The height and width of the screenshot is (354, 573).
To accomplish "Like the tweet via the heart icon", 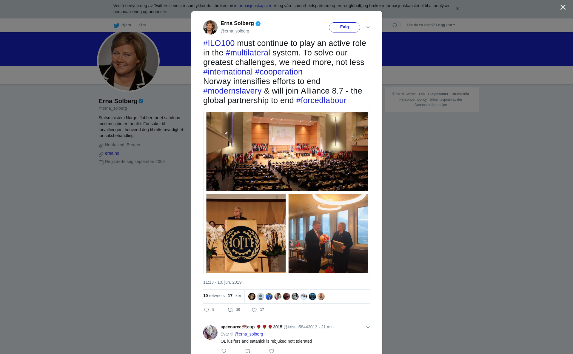I will click(x=254, y=310).
